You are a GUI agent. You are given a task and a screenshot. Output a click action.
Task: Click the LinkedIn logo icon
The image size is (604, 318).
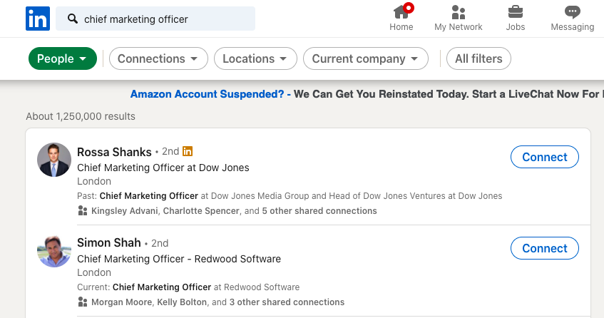pyautogui.click(x=37, y=19)
